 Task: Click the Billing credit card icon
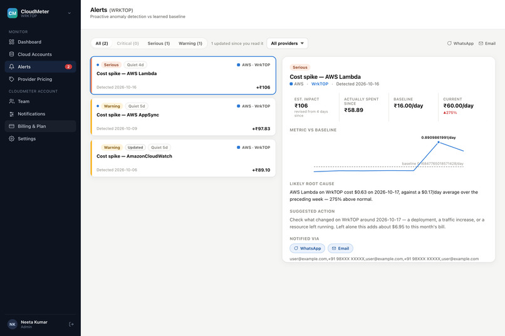12,126
